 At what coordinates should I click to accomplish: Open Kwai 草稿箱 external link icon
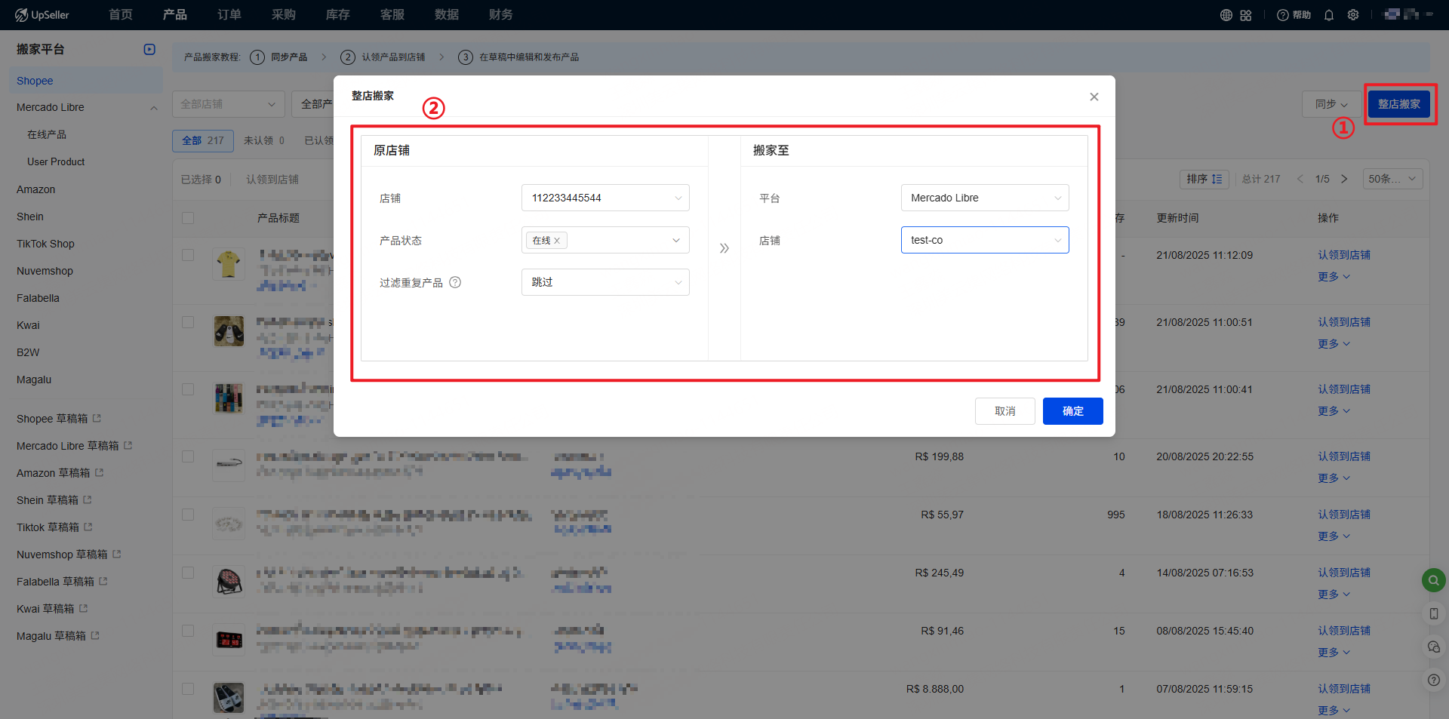click(84, 608)
